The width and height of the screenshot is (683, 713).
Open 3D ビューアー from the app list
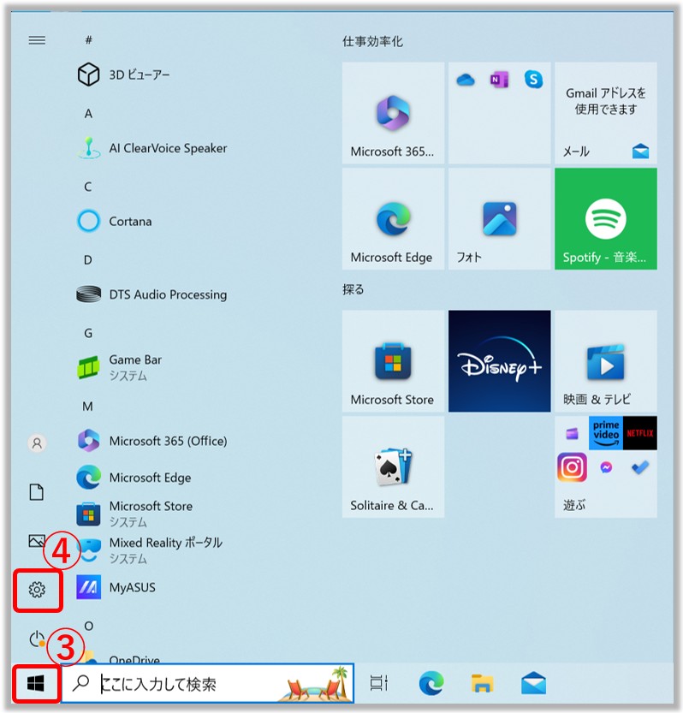pos(124,74)
